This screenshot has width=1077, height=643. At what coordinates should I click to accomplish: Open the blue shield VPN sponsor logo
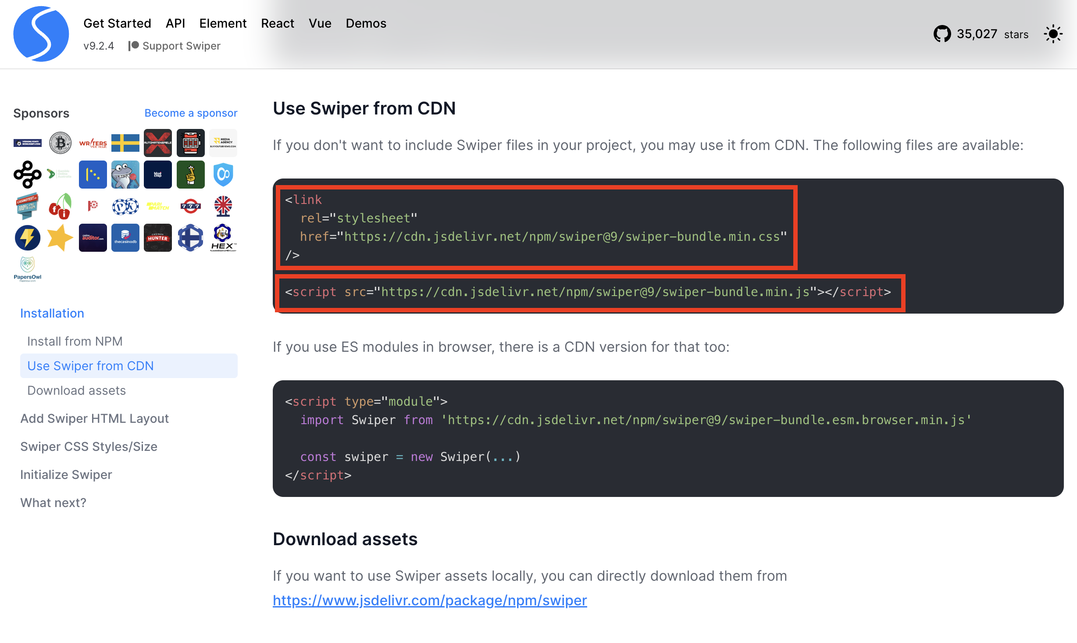pos(223,175)
